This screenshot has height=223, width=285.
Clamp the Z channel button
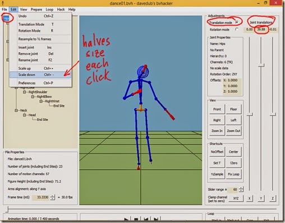(x=273, y=198)
